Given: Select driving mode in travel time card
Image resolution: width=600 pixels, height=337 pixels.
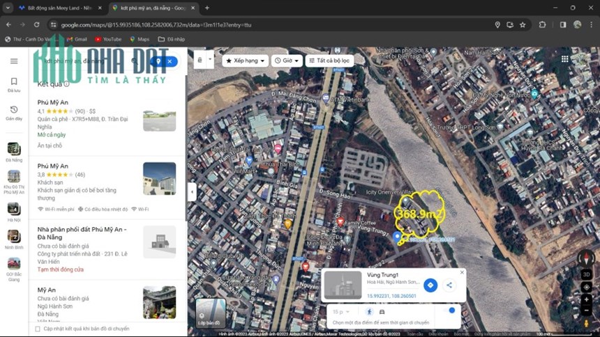Looking at the screenshot, I should coord(382,312).
